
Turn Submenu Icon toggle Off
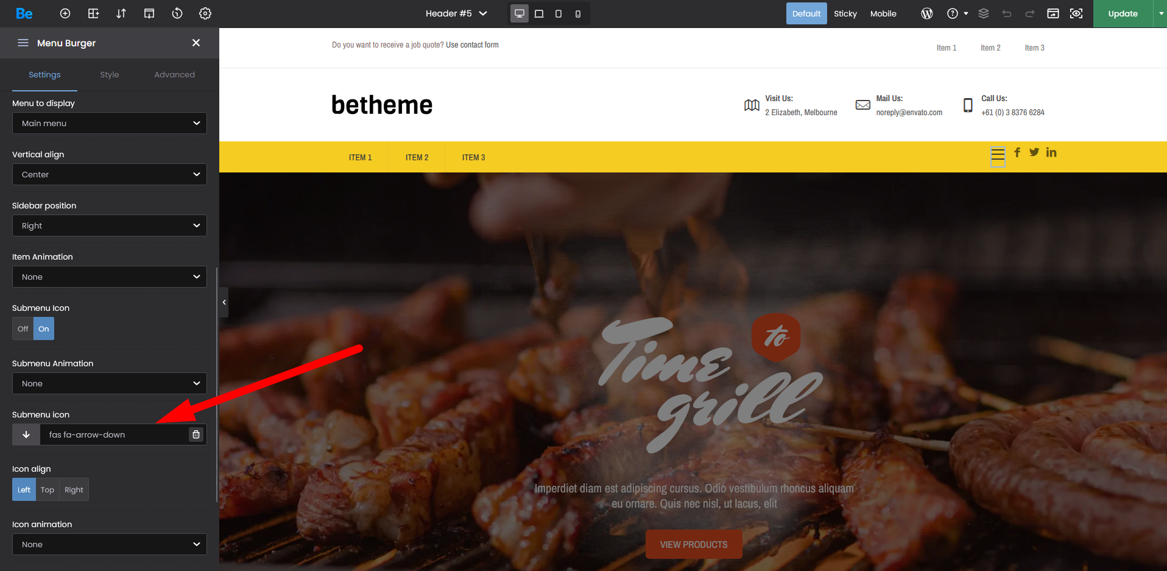pos(23,328)
